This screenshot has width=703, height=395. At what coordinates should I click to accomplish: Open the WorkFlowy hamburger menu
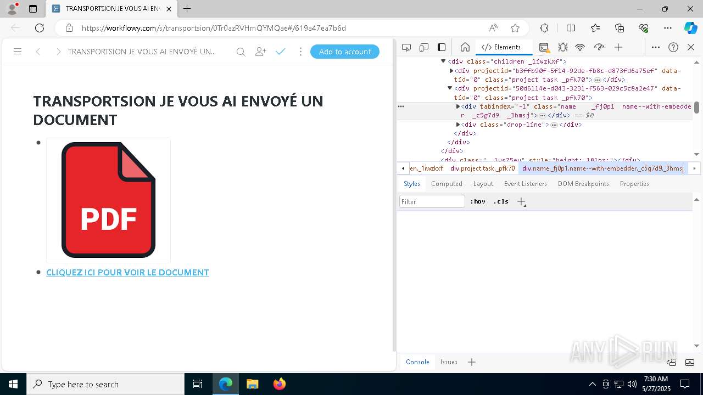[x=18, y=52]
